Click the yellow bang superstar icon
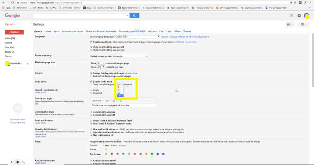The height and width of the screenshot is (165, 314). 147,154
